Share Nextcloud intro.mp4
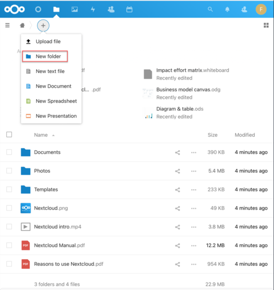The image size is (274, 290). click(x=178, y=227)
